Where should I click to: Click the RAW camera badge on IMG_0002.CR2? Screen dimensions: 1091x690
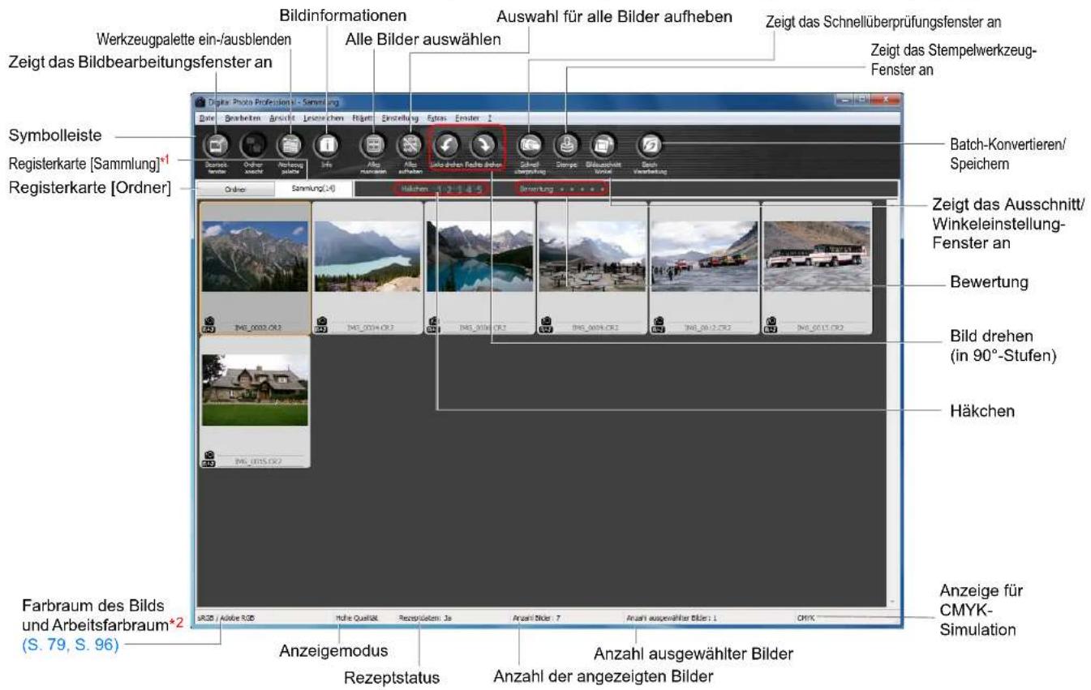207,325
